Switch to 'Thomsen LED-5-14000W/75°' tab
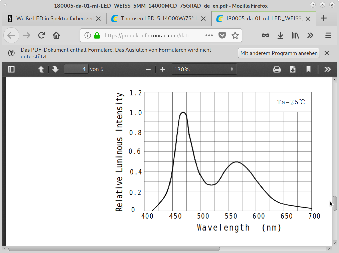339x253 pixels. click(159, 19)
